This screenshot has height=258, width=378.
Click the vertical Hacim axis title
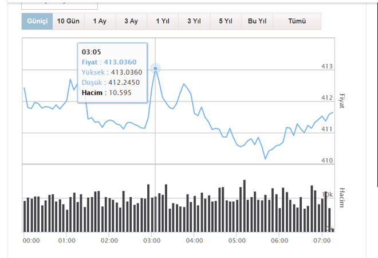[342, 197]
